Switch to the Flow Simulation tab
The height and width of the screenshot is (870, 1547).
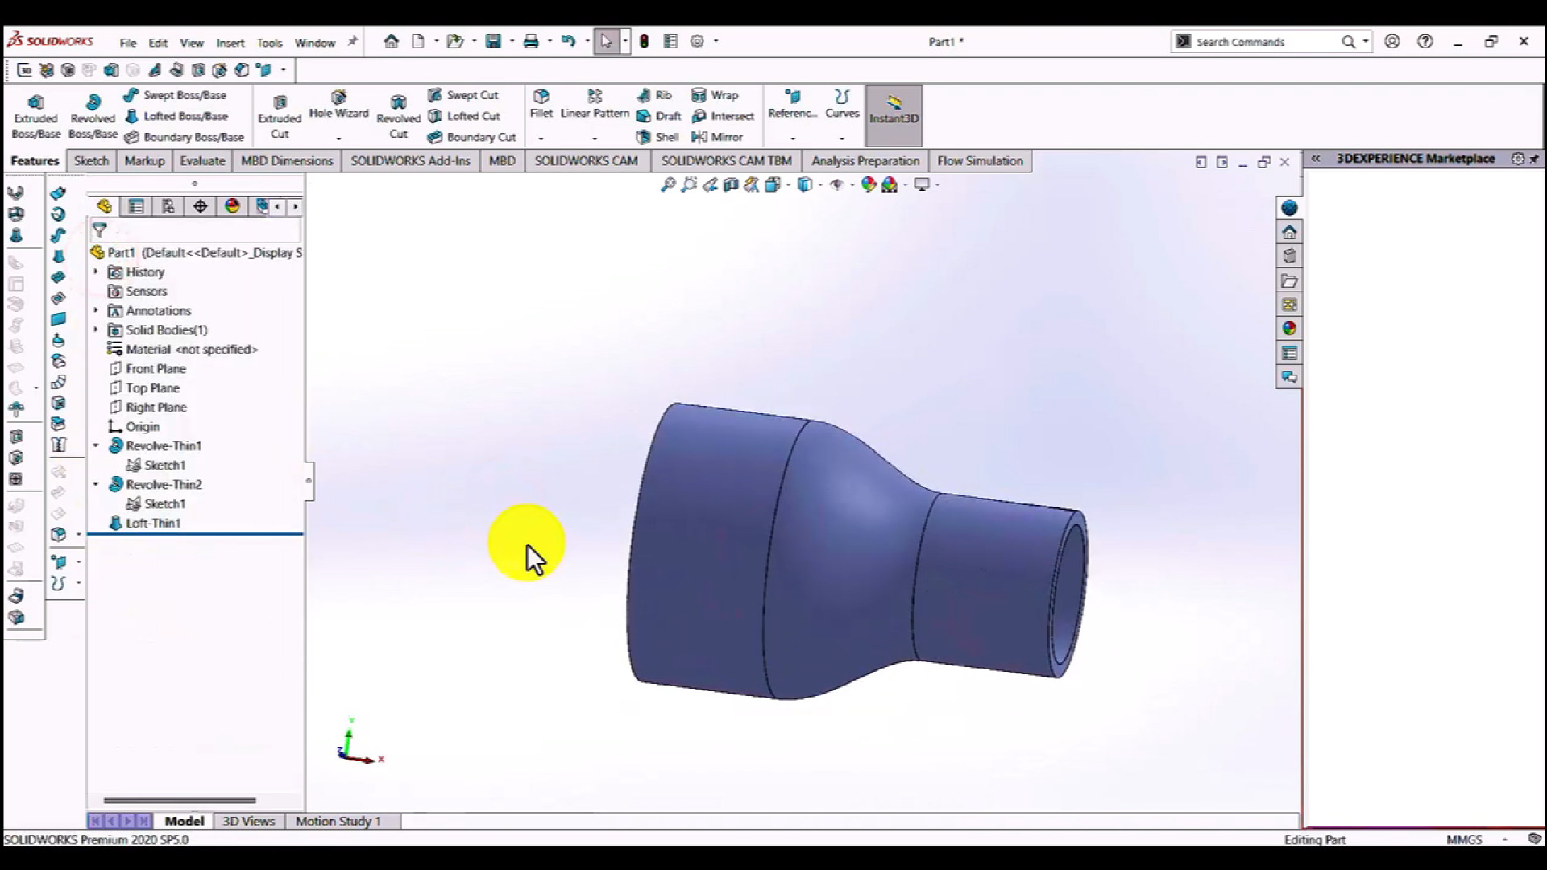[x=980, y=161]
